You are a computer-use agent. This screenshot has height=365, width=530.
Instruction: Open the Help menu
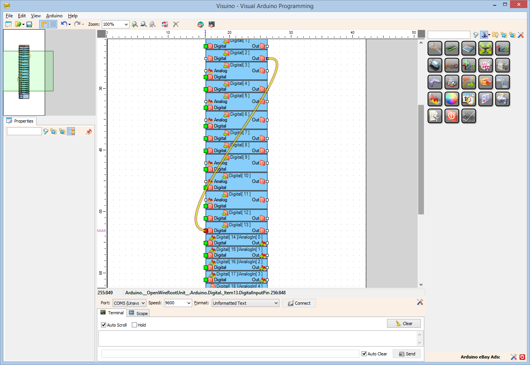click(73, 16)
